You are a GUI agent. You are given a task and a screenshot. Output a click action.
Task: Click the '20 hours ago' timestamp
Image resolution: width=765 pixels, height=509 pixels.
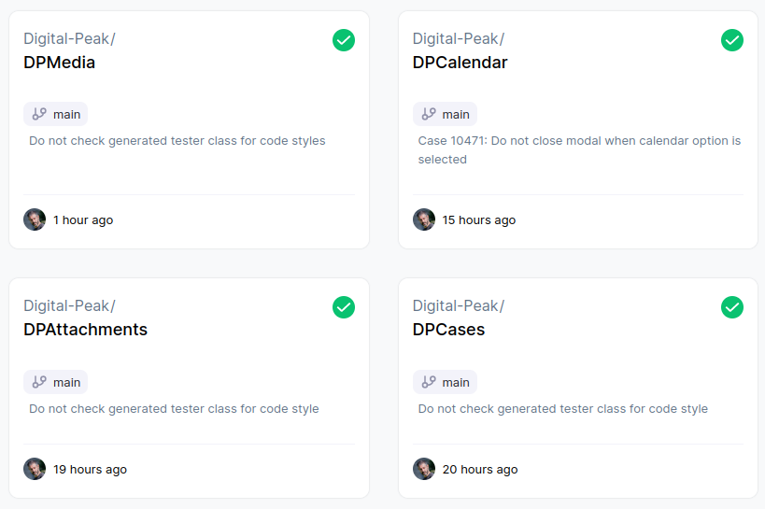[480, 470]
